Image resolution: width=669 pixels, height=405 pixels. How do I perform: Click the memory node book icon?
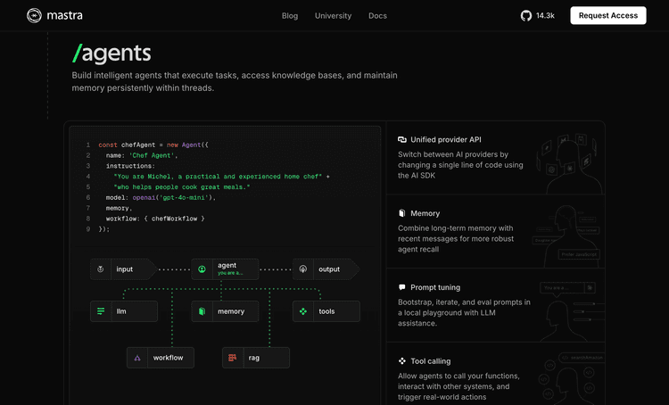tap(202, 311)
